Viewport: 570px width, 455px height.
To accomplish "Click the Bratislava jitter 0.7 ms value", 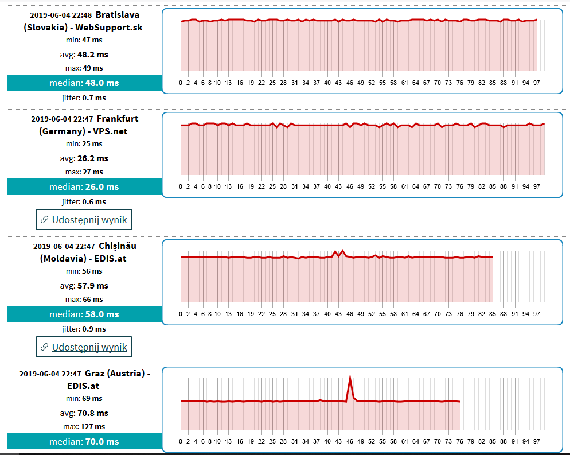I will (94, 98).
